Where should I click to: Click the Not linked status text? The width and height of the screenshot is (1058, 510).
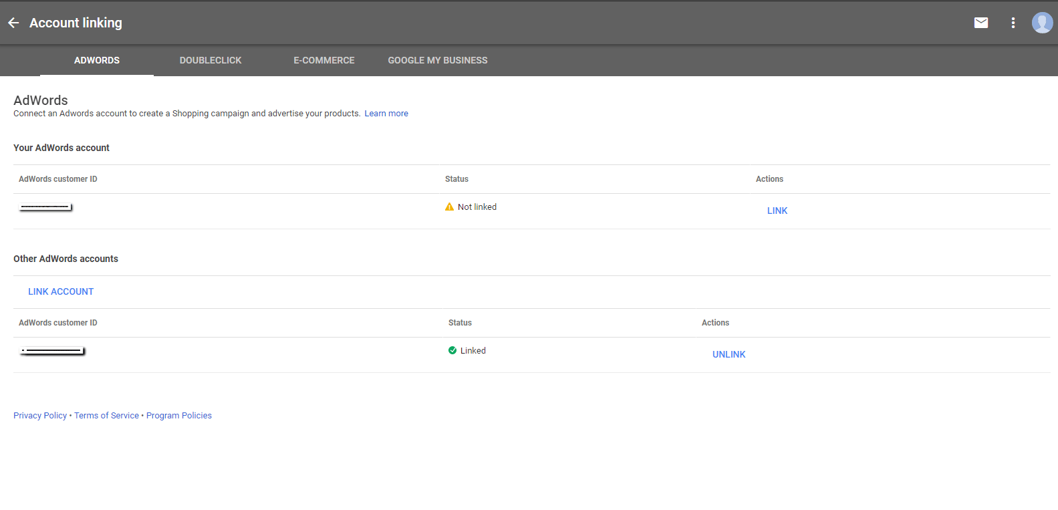pyautogui.click(x=477, y=207)
